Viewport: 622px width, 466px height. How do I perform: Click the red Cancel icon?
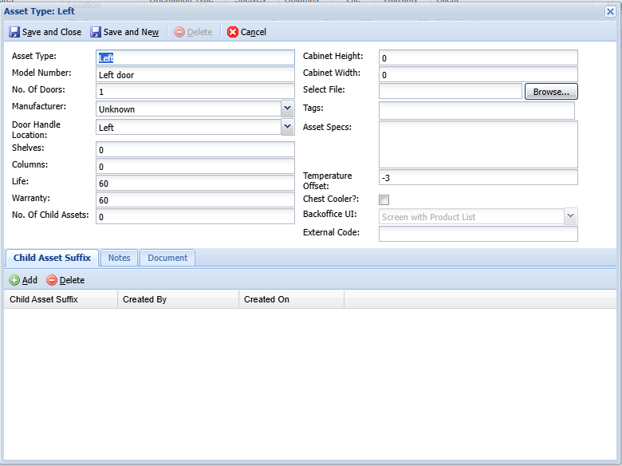233,32
